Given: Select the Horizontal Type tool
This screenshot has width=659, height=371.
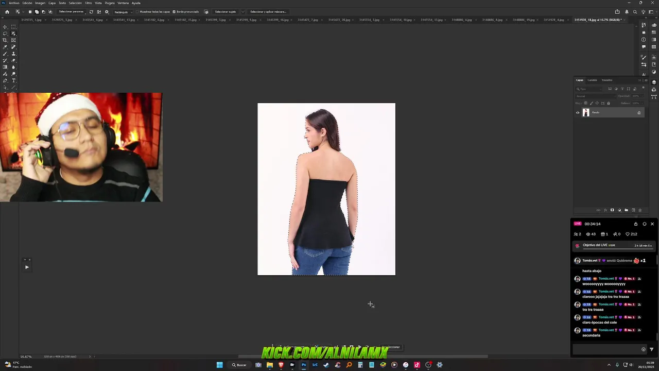Looking at the screenshot, I should coord(13,80).
